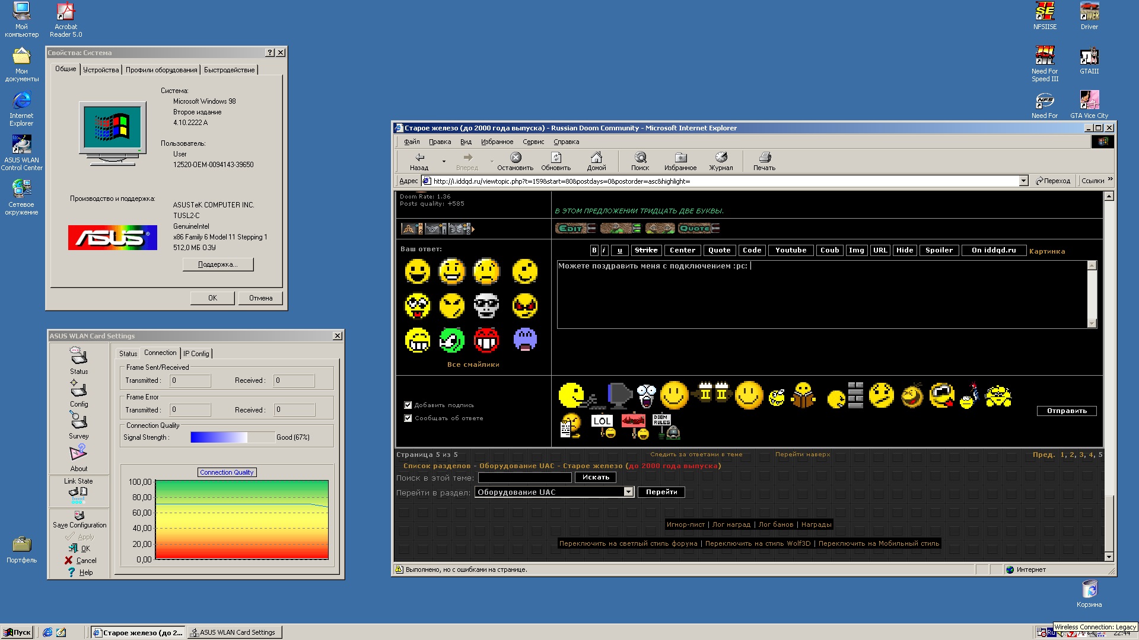Click the Поддержка... button
1139x640 pixels.
[218, 264]
